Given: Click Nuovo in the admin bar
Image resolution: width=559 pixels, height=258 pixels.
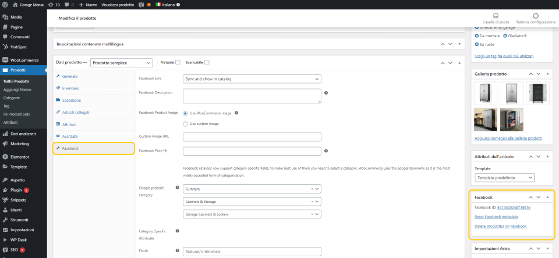Looking at the screenshot, I should [x=89, y=5].
